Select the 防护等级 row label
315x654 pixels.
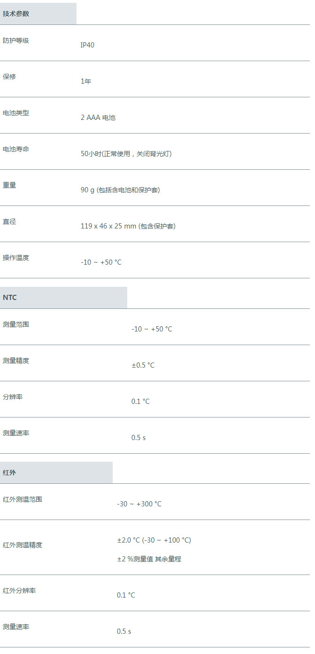(16, 40)
